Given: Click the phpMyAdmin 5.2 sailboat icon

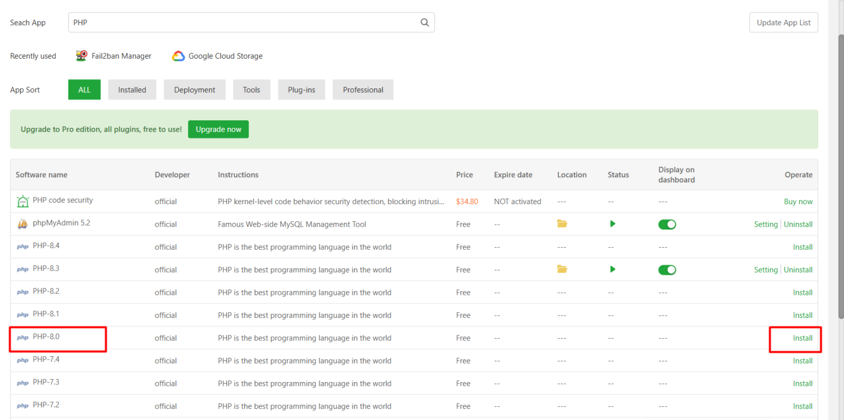Looking at the screenshot, I should coord(23,224).
